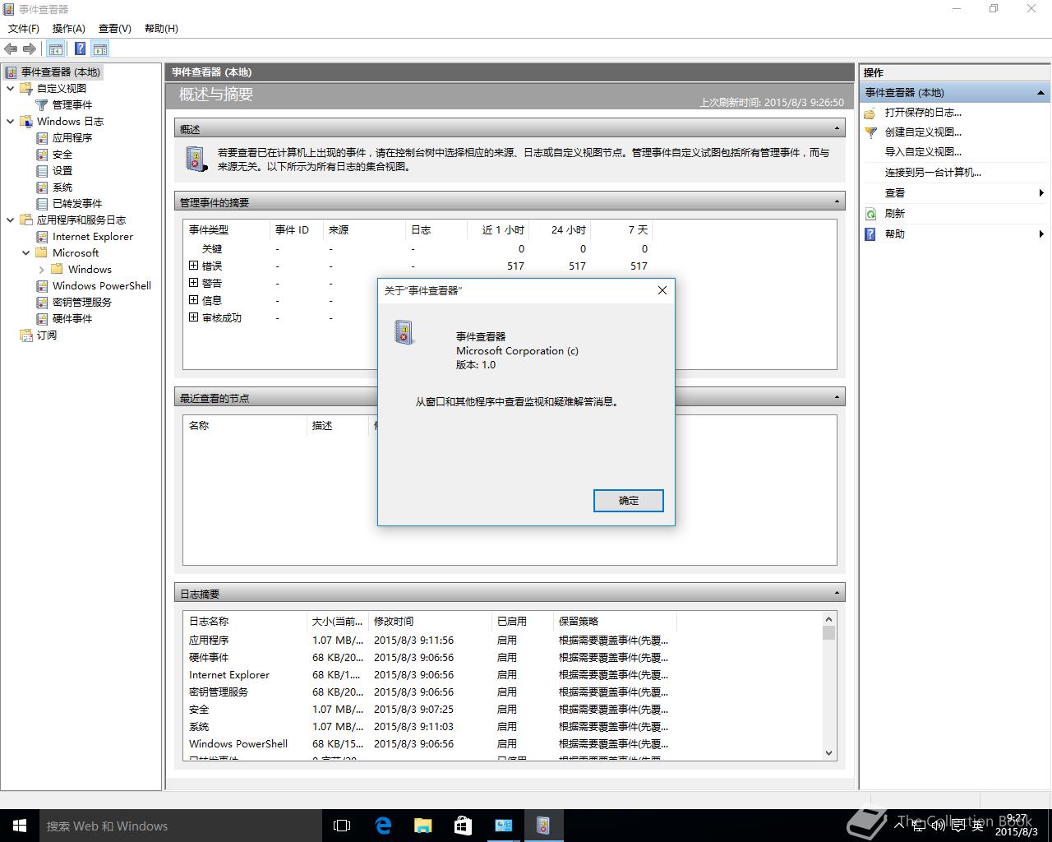Select 硬件事件 log in tree
Viewport: 1052px width, 842px height.
pyautogui.click(x=72, y=318)
